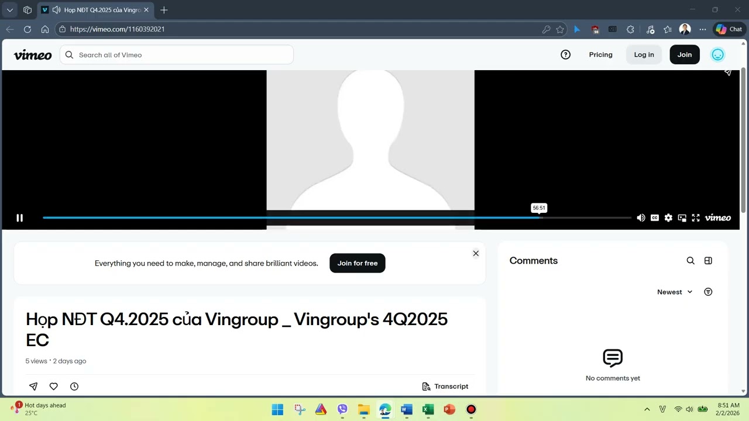Open the Pricing page
The width and height of the screenshot is (749, 421).
[x=601, y=55]
